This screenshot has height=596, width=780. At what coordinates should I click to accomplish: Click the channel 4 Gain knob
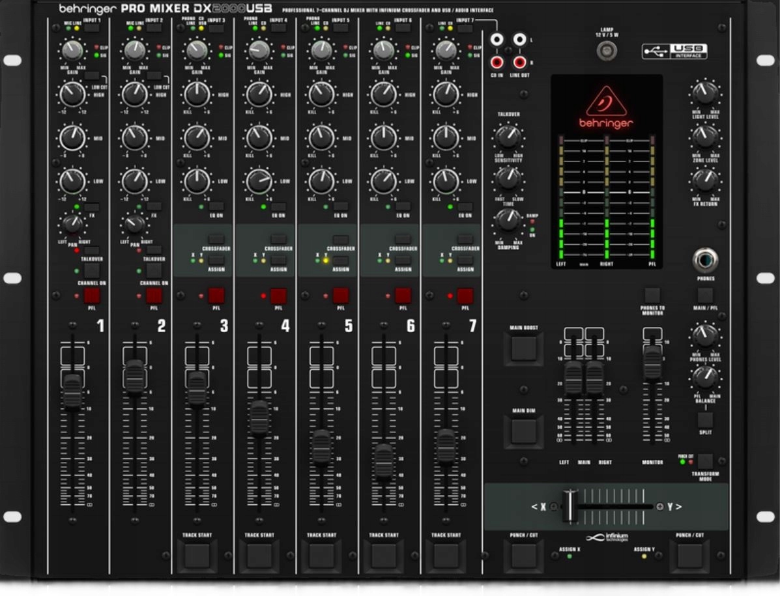[259, 51]
